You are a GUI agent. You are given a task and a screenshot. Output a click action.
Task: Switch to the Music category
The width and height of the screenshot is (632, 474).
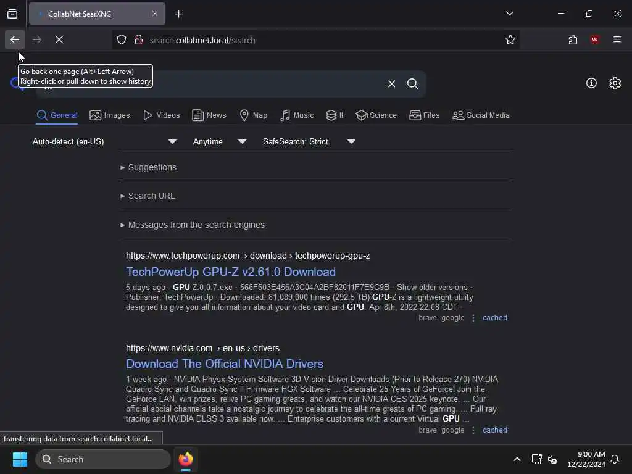[x=297, y=115]
